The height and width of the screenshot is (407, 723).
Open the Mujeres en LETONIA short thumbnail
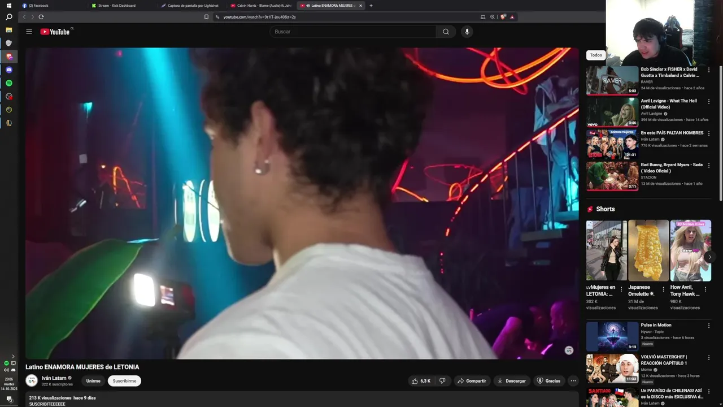[x=607, y=250]
